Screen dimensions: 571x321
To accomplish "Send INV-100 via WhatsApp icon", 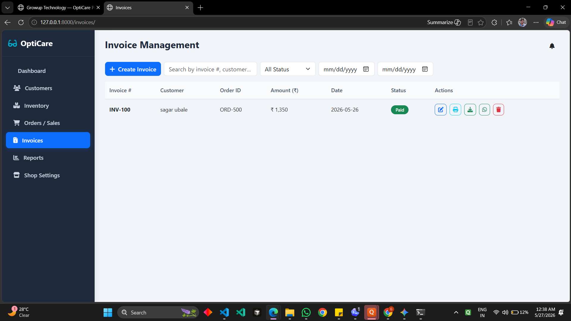I will pyautogui.click(x=484, y=110).
